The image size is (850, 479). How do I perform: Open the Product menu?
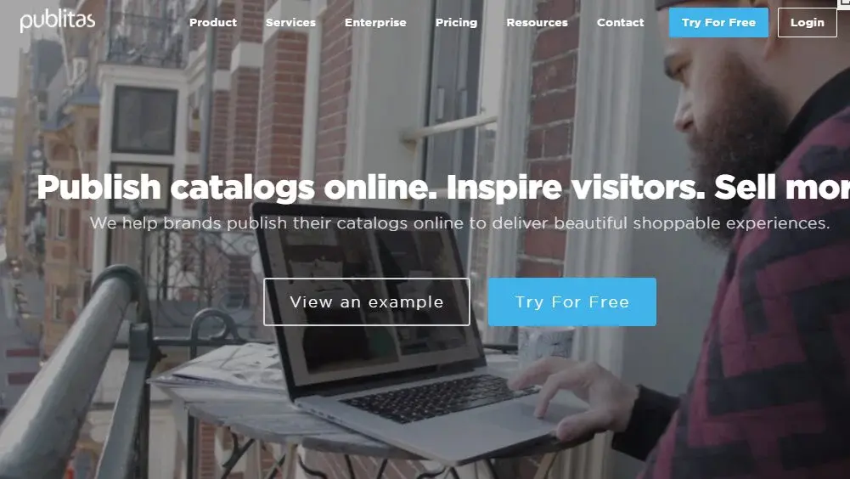coord(213,23)
